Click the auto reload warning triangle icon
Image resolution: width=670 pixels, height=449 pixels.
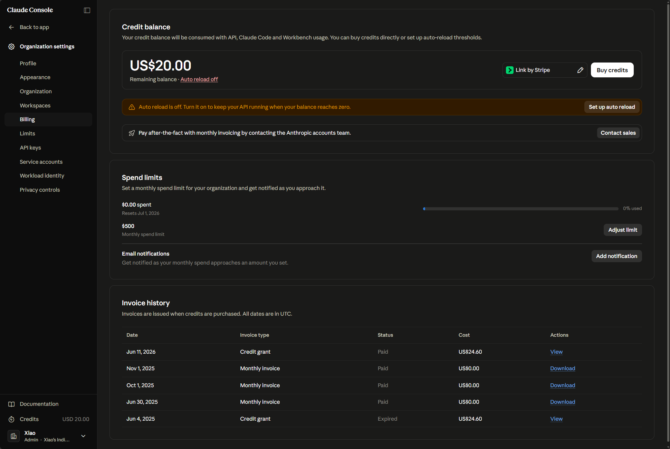coord(132,107)
